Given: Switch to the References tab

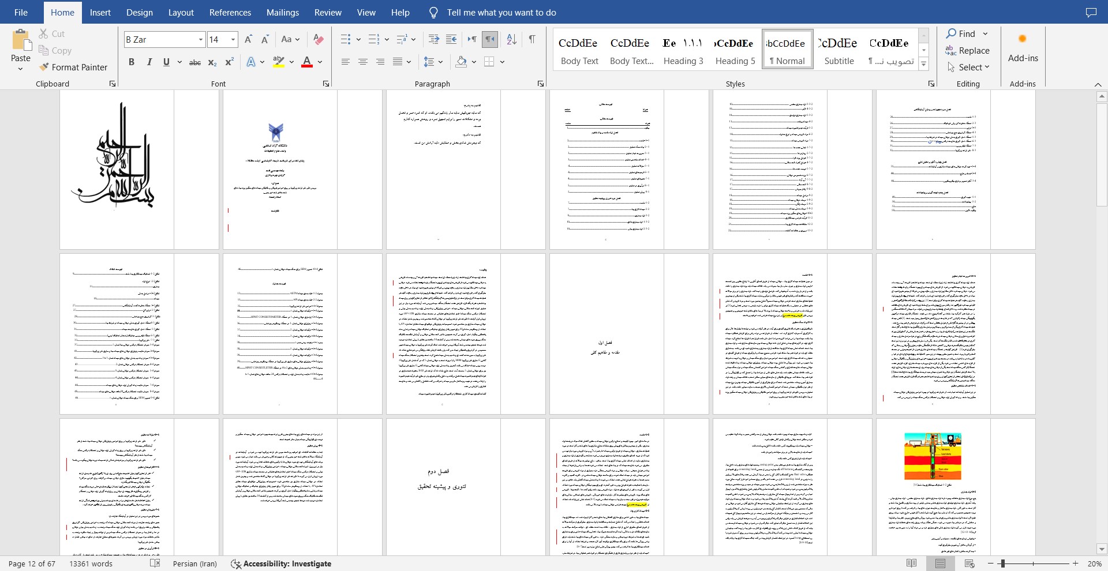Looking at the screenshot, I should 230,12.
